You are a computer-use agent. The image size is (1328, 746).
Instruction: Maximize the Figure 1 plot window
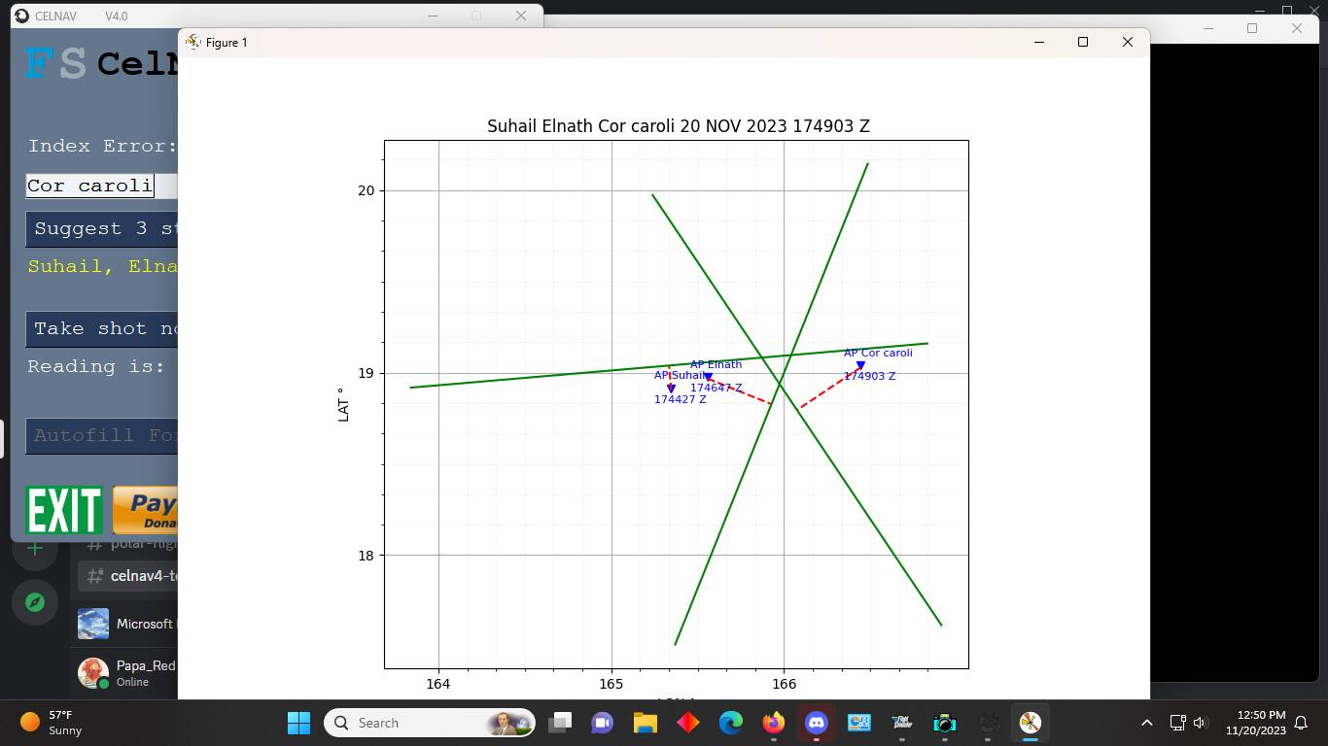tap(1083, 42)
